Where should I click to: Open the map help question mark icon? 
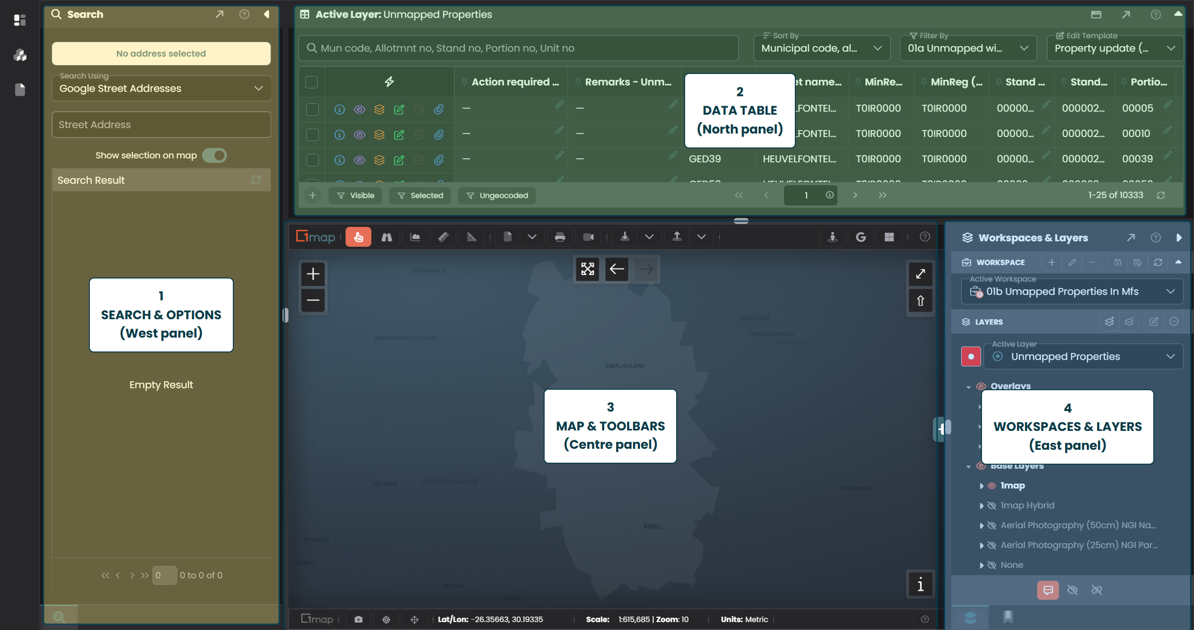[924, 237]
